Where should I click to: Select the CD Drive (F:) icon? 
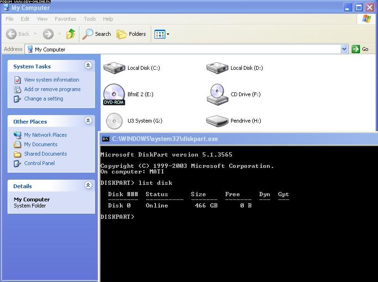(x=217, y=95)
